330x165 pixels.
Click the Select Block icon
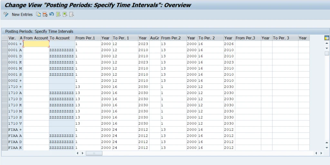click(x=65, y=15)
